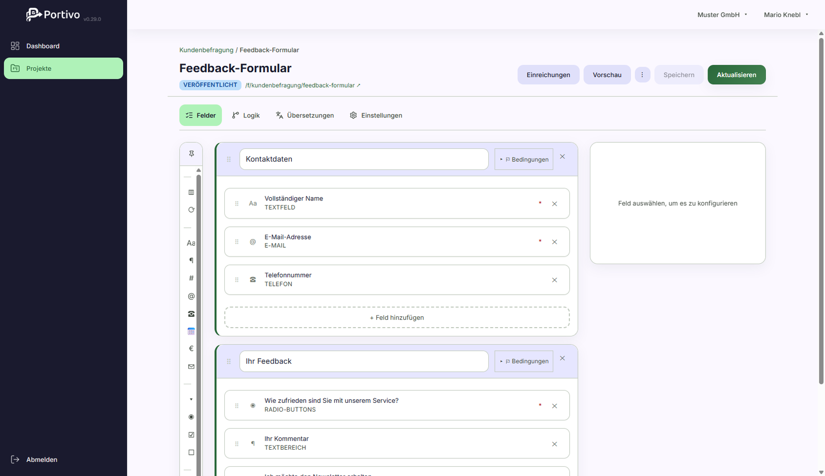Viewport: 825px width, 476px height.
Task: Click drag handle of E-Mail-Adresse field
Action: click(x=237, y=242)
